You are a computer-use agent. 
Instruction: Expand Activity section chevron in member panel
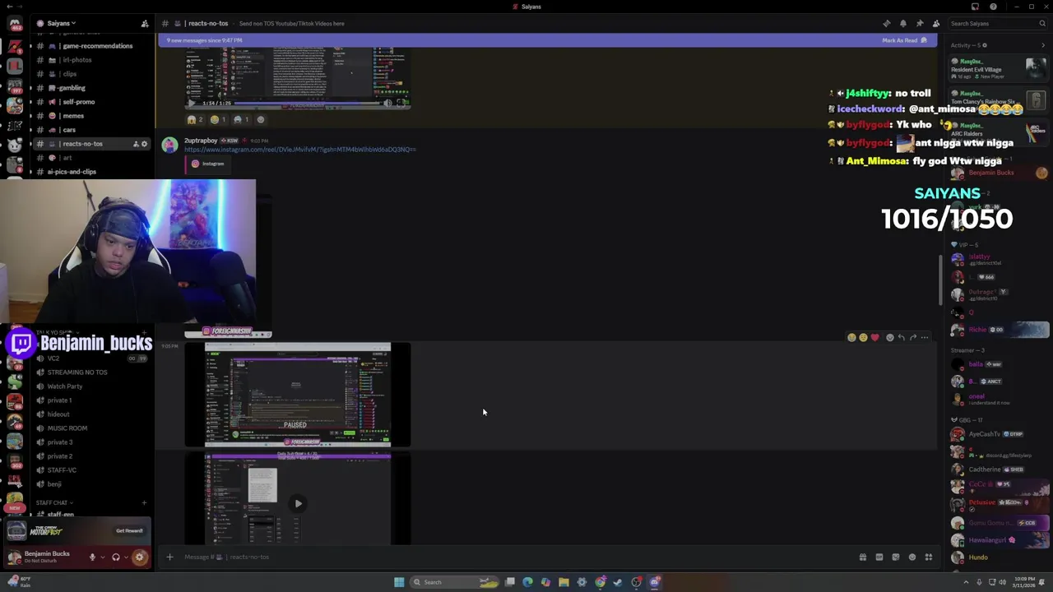pyautogui.click(x=1043, y=45)
